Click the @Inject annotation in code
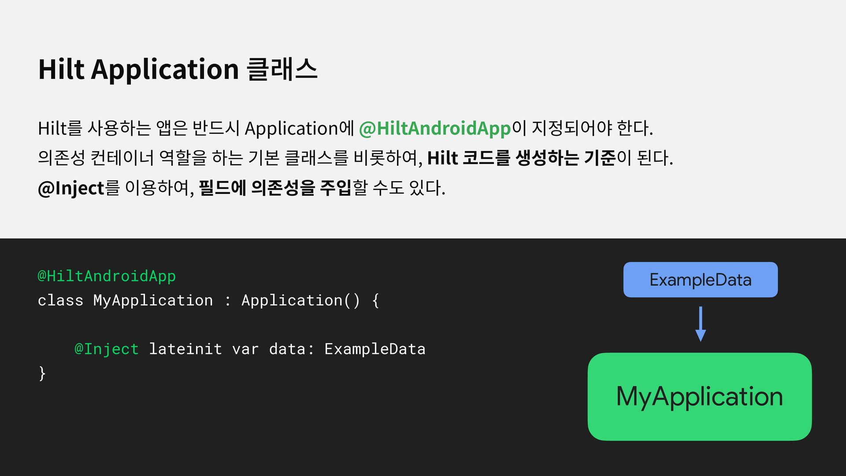Viewport: 846px width, 476px height. click(x=107, y=349)
